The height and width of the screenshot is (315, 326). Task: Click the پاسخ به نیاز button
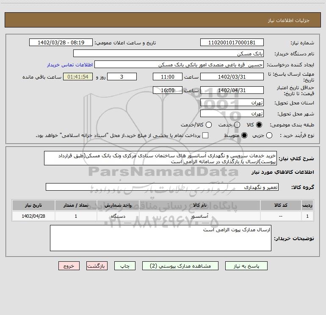point(246,266)
